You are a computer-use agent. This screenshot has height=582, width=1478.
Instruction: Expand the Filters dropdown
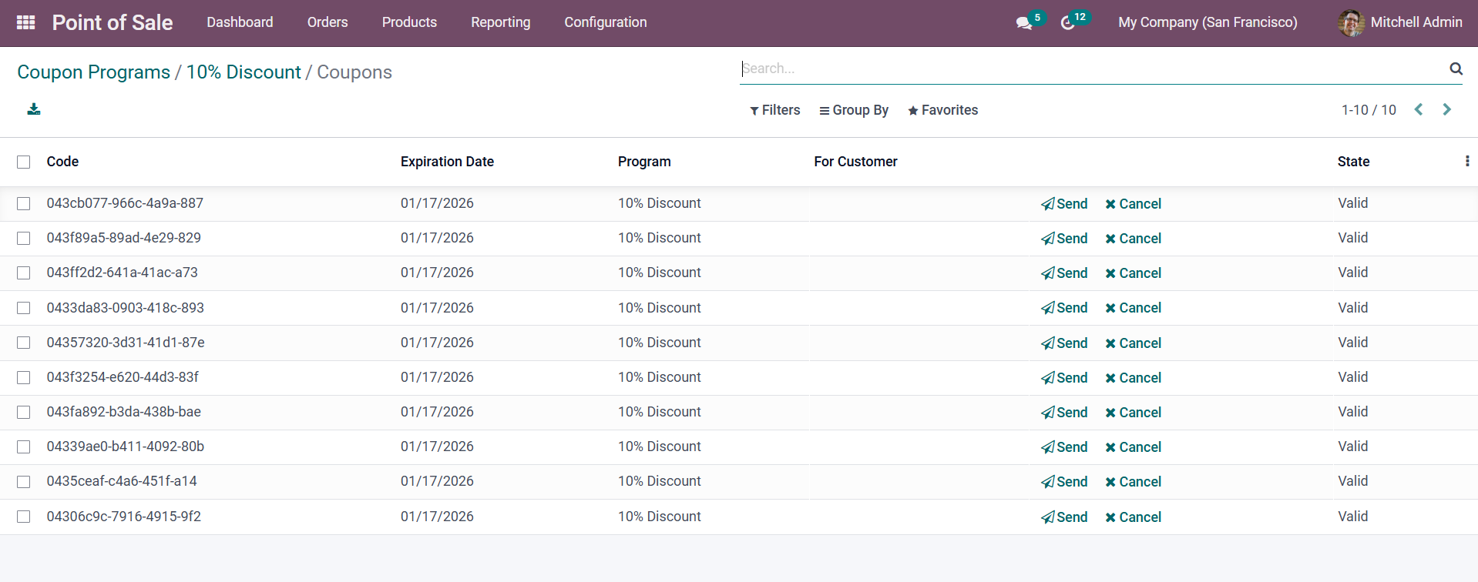(x=774, y=110)
